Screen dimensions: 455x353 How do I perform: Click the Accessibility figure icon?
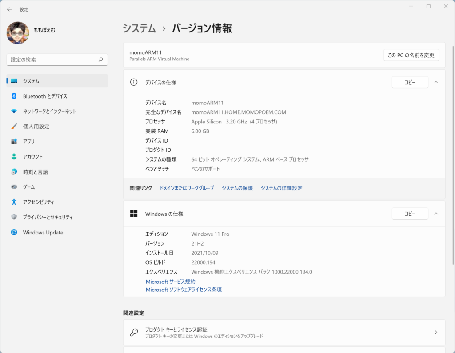(14, 202)
